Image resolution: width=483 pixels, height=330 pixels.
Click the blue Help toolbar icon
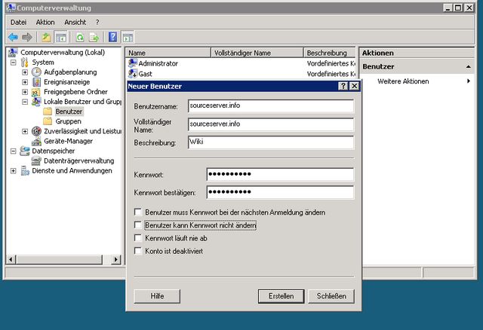[113, 37]
